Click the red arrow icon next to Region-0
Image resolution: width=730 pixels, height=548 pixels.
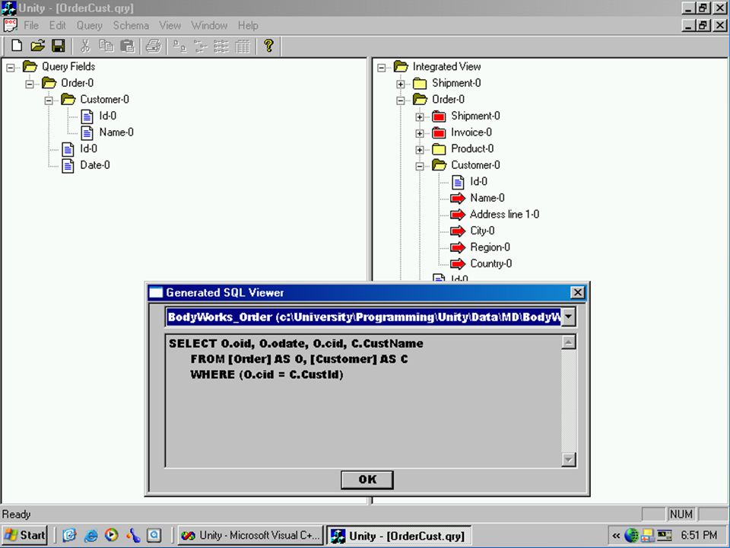pyautogui.click(x=458, y=247)
